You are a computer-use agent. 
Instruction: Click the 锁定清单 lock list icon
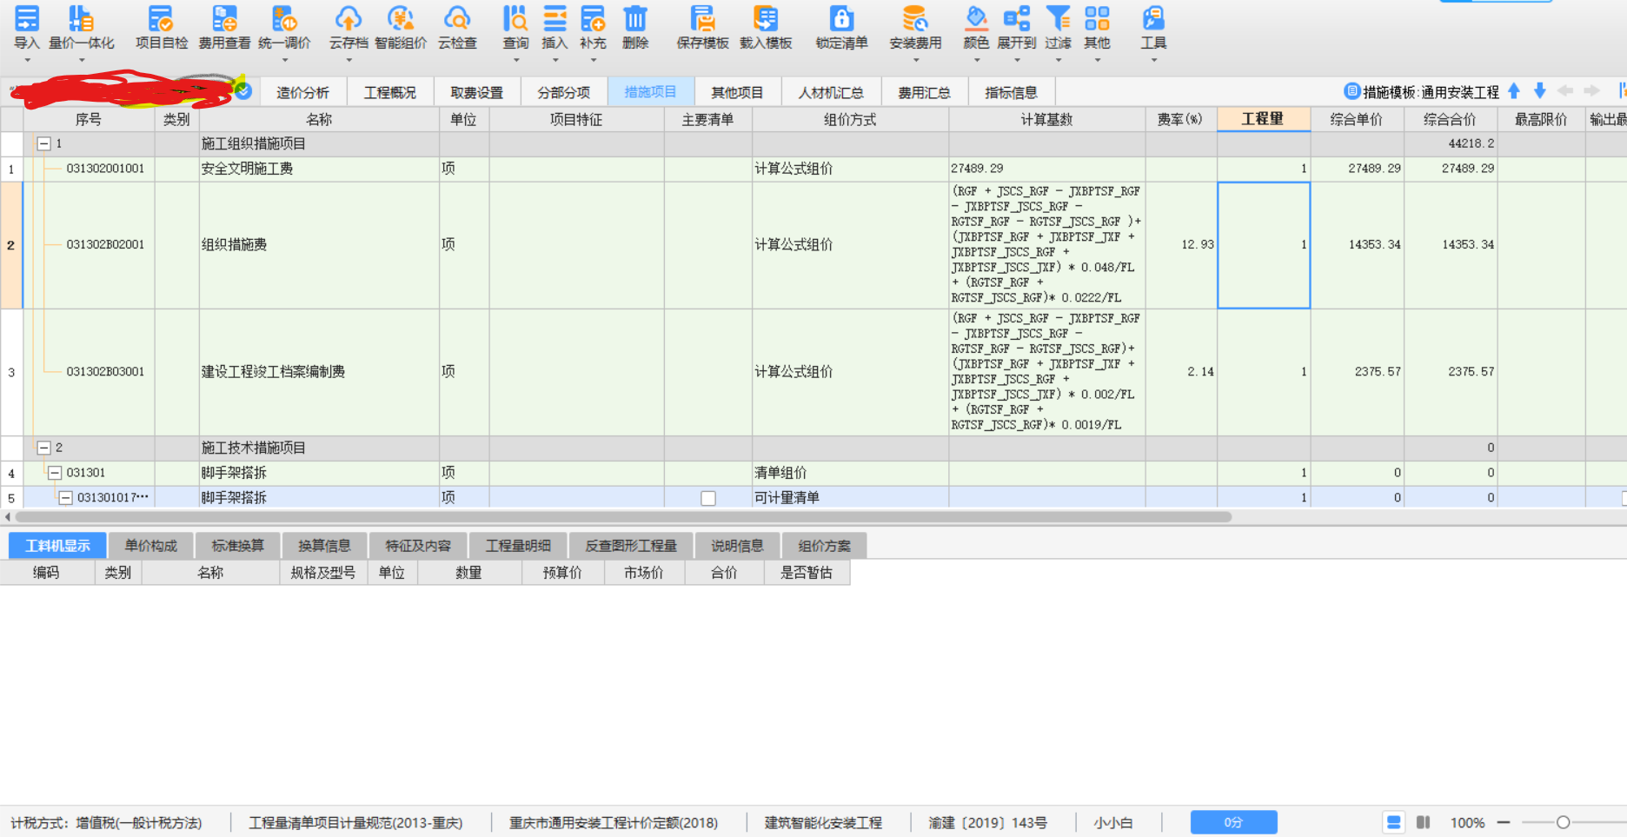tap(841, 19)
